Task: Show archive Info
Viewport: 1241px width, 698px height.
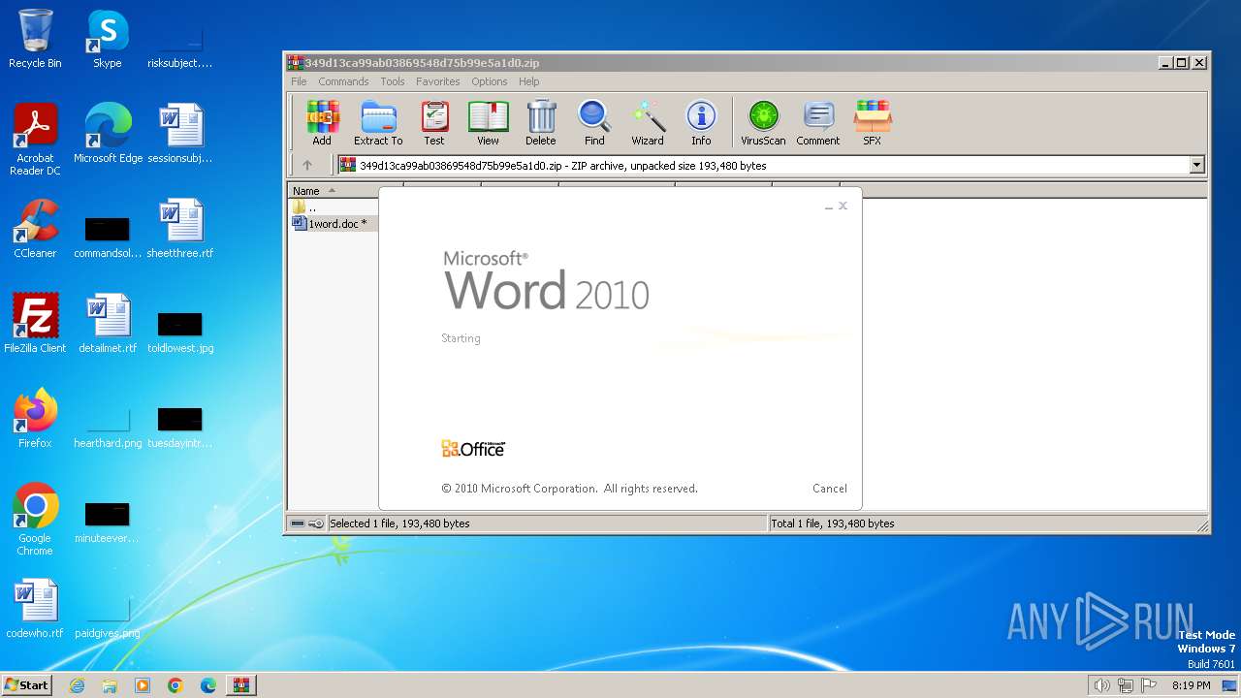Action: click(701, 123)
